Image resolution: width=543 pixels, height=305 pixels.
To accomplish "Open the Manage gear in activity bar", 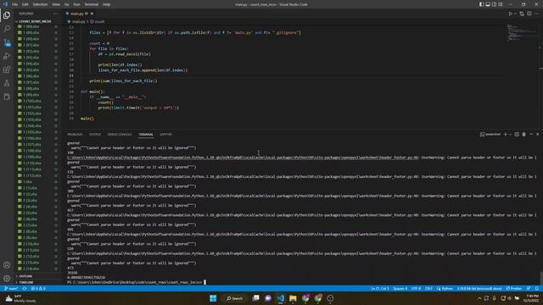I will click(7, 279).
